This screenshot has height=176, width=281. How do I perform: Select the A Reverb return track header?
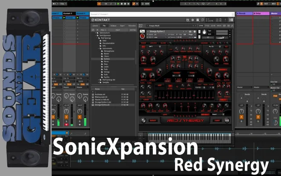coord(244,14)
